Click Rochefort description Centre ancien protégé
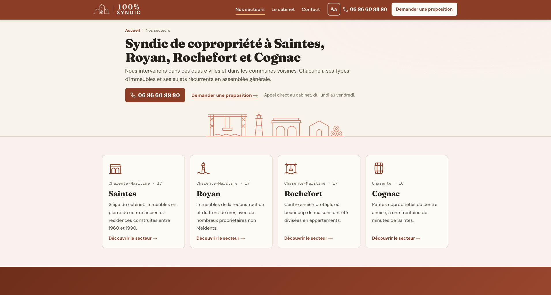This screenshot has width=551, height=295. pyautogui.click(x=316, y=212)
